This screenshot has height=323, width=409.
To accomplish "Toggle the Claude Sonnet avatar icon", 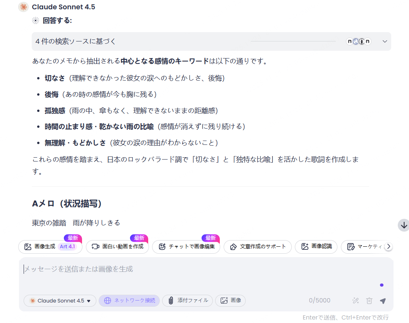I will [x=23, y=7].
